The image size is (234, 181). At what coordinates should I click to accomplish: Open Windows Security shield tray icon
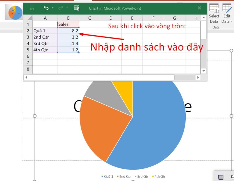233,177
